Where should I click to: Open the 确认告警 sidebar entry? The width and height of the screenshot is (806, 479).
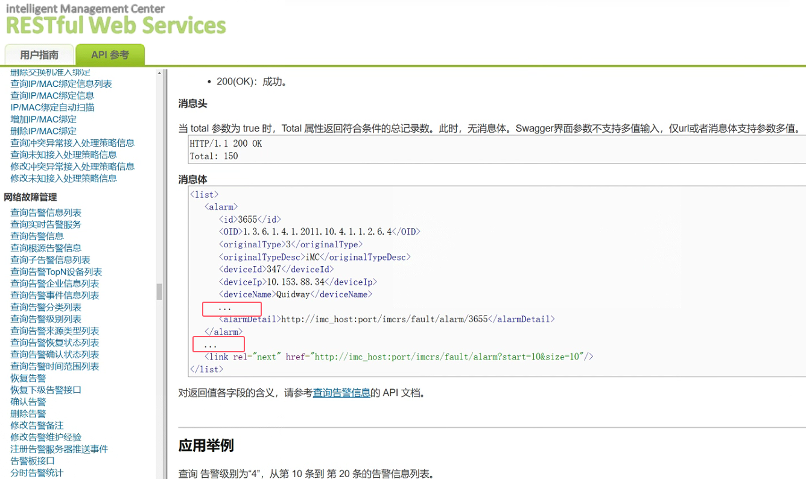coord(28,402)
